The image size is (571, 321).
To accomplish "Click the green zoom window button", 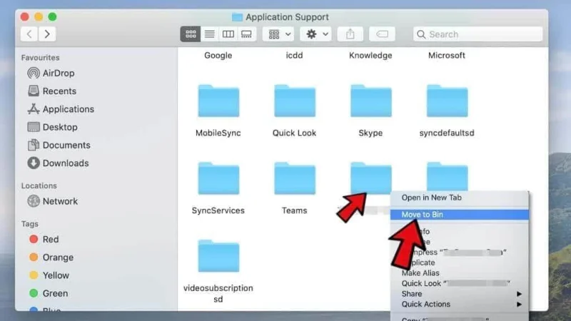I will [52, 16].
